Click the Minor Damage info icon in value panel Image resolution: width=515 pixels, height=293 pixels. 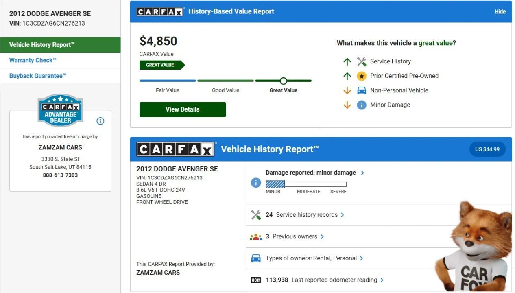pos(361,105)
